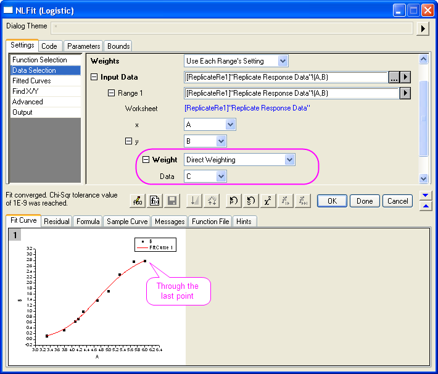The height and width of the screenshot is (374, 438).
Task: Click the edit fitting function icon
Action: 138,201
